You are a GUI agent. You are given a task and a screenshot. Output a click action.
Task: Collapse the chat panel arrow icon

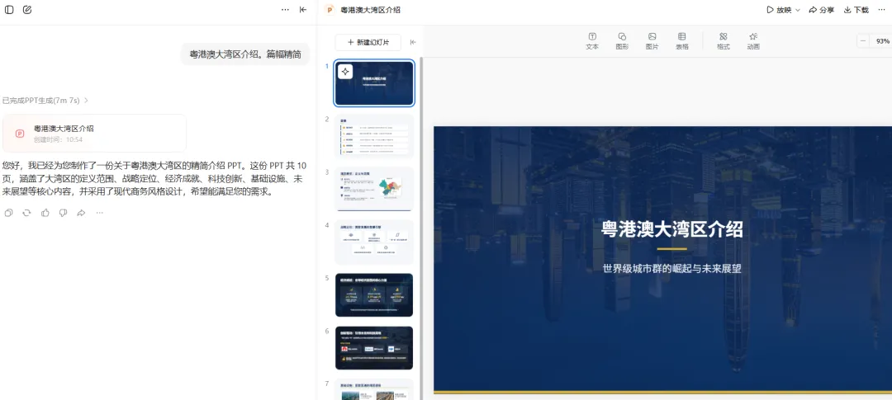(303, 10)
